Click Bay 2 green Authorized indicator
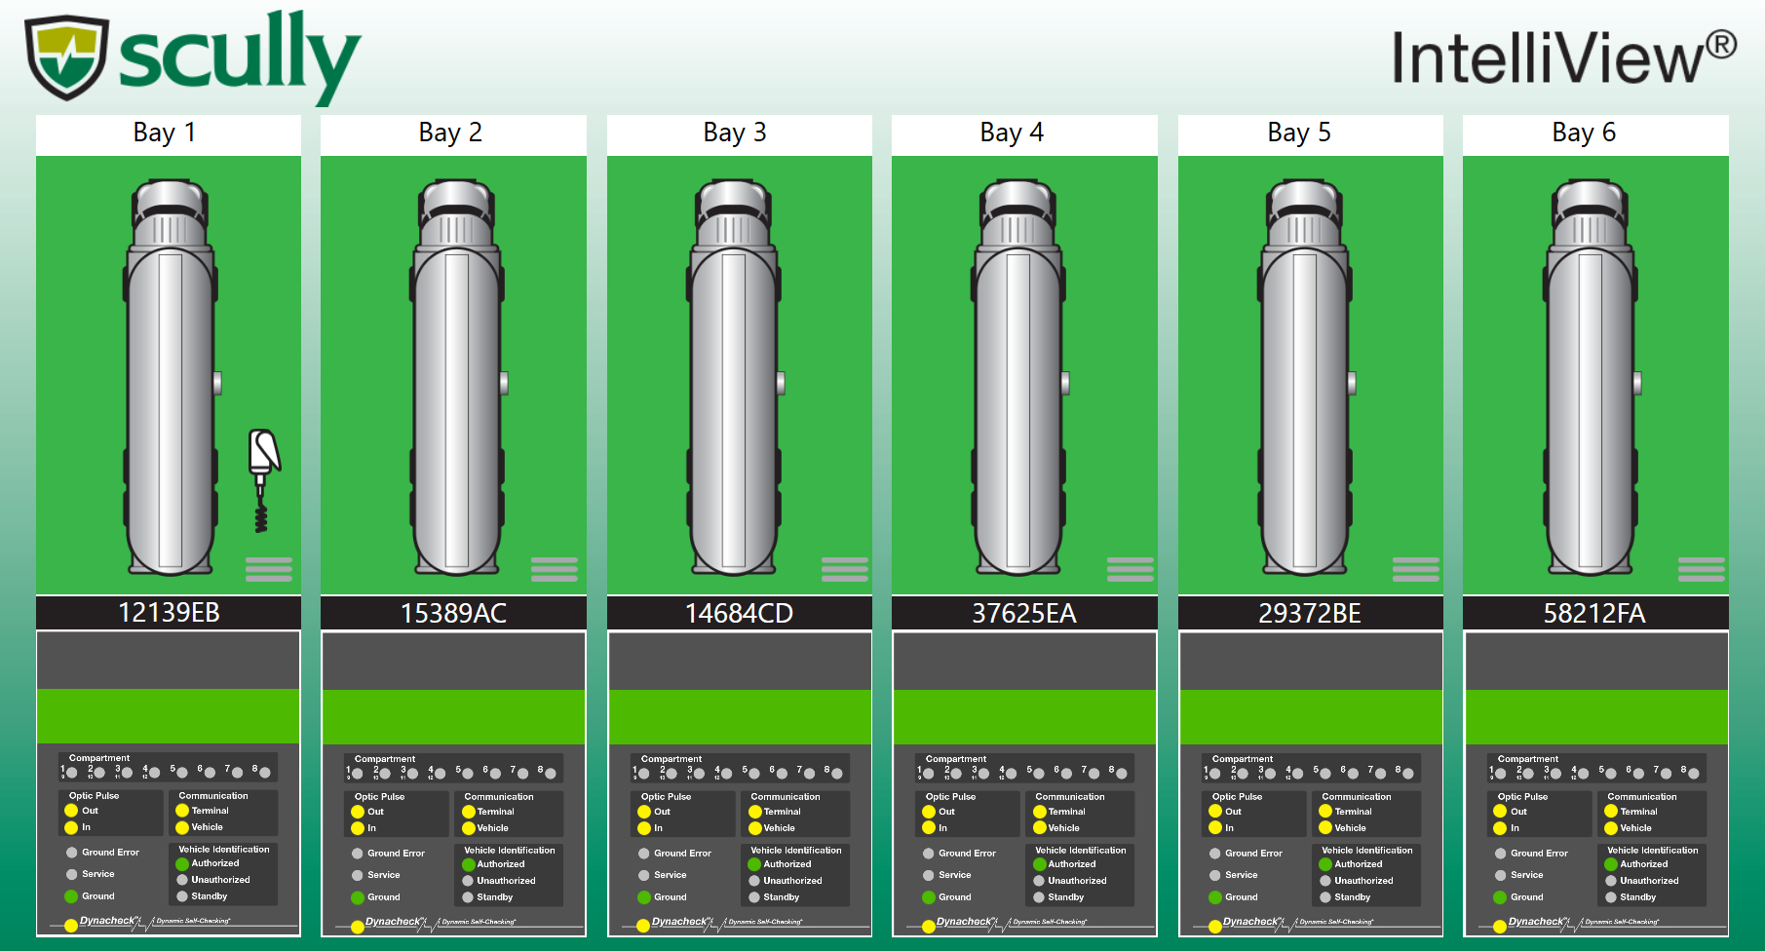Viewport: 1765px width, 951px height. click(469, 864)
